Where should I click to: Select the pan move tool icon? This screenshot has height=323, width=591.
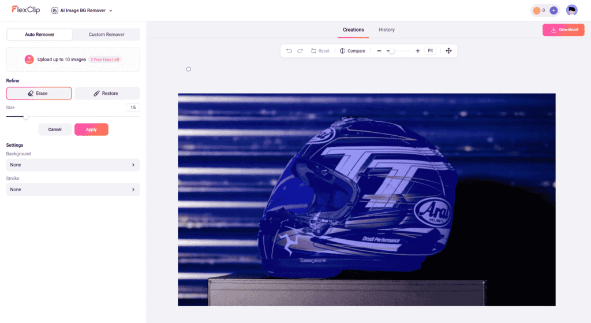coord(448,51)
